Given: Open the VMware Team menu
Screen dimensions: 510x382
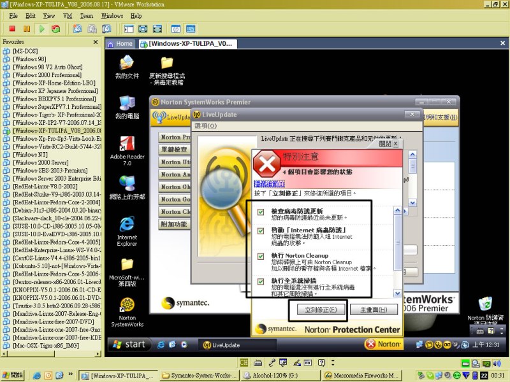Looking at the screenshot, I should (87, 15).
